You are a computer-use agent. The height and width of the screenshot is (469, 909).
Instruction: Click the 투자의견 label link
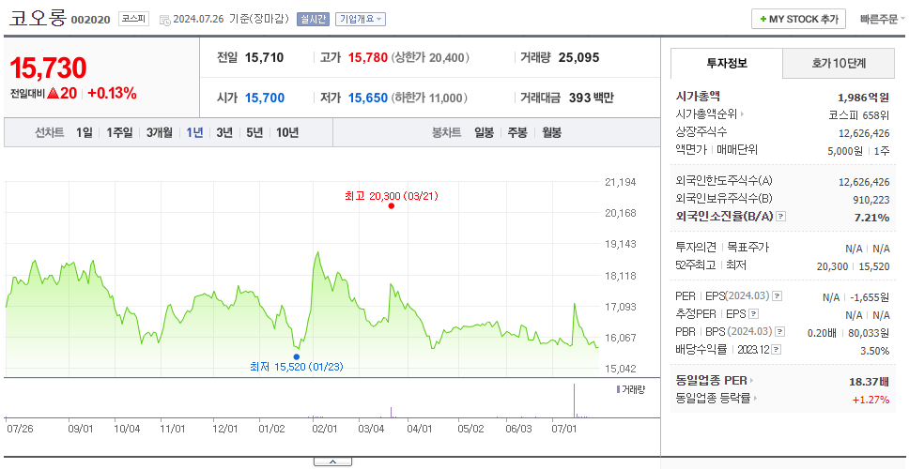click(x=696, y=248)
